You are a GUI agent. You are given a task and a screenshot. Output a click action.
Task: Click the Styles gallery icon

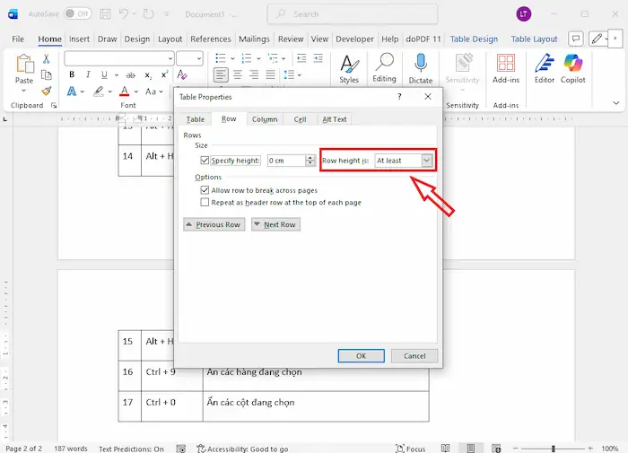pos(349,63)
